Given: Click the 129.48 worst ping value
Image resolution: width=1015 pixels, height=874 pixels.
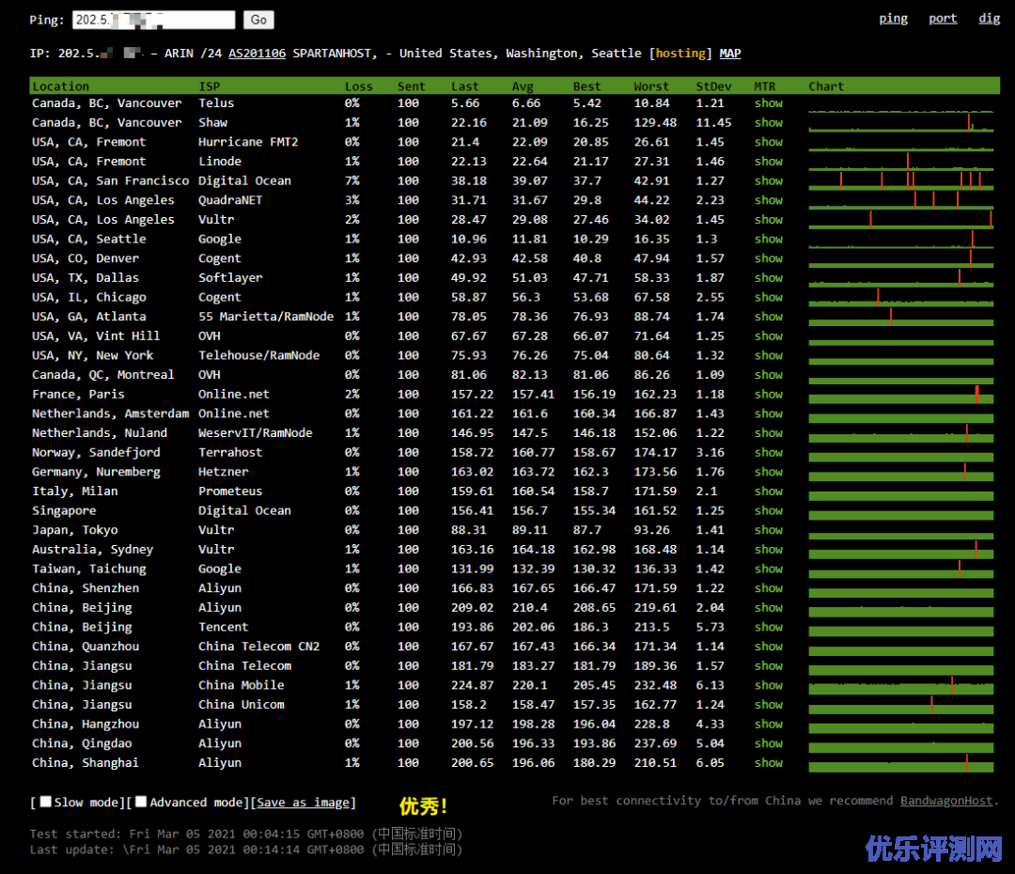Looking at the screenshot, I should (655, 122).
